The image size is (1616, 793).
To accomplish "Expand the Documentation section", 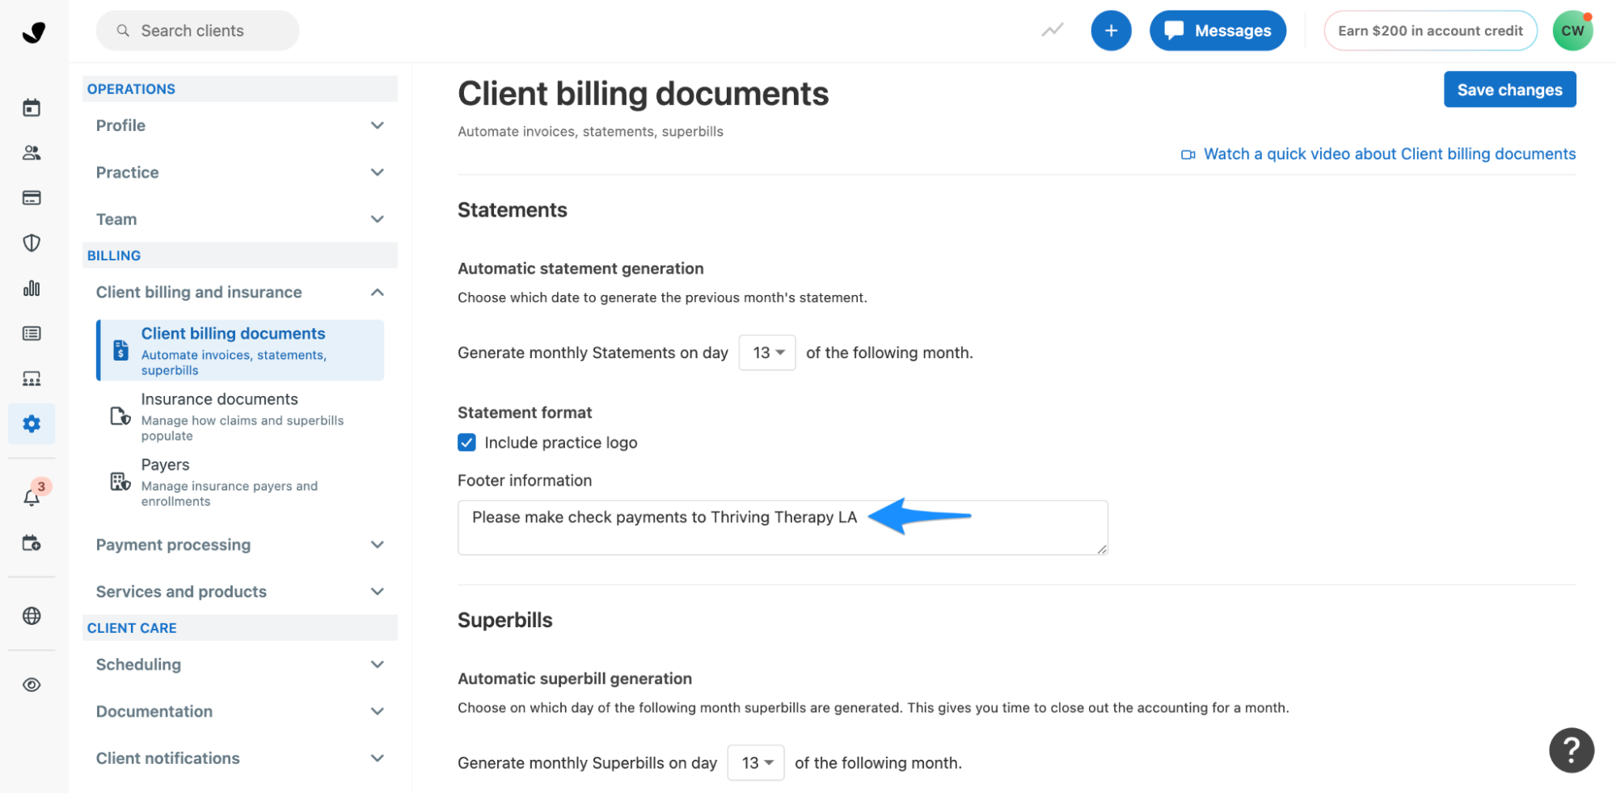I will pyautogui.click(x=239, y=711).
